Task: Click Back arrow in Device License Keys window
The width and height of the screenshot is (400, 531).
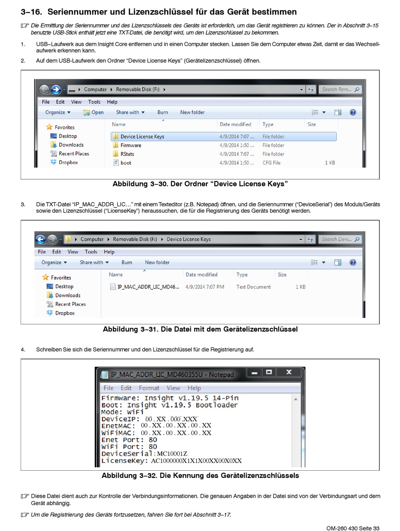Action: pos(40,240)
